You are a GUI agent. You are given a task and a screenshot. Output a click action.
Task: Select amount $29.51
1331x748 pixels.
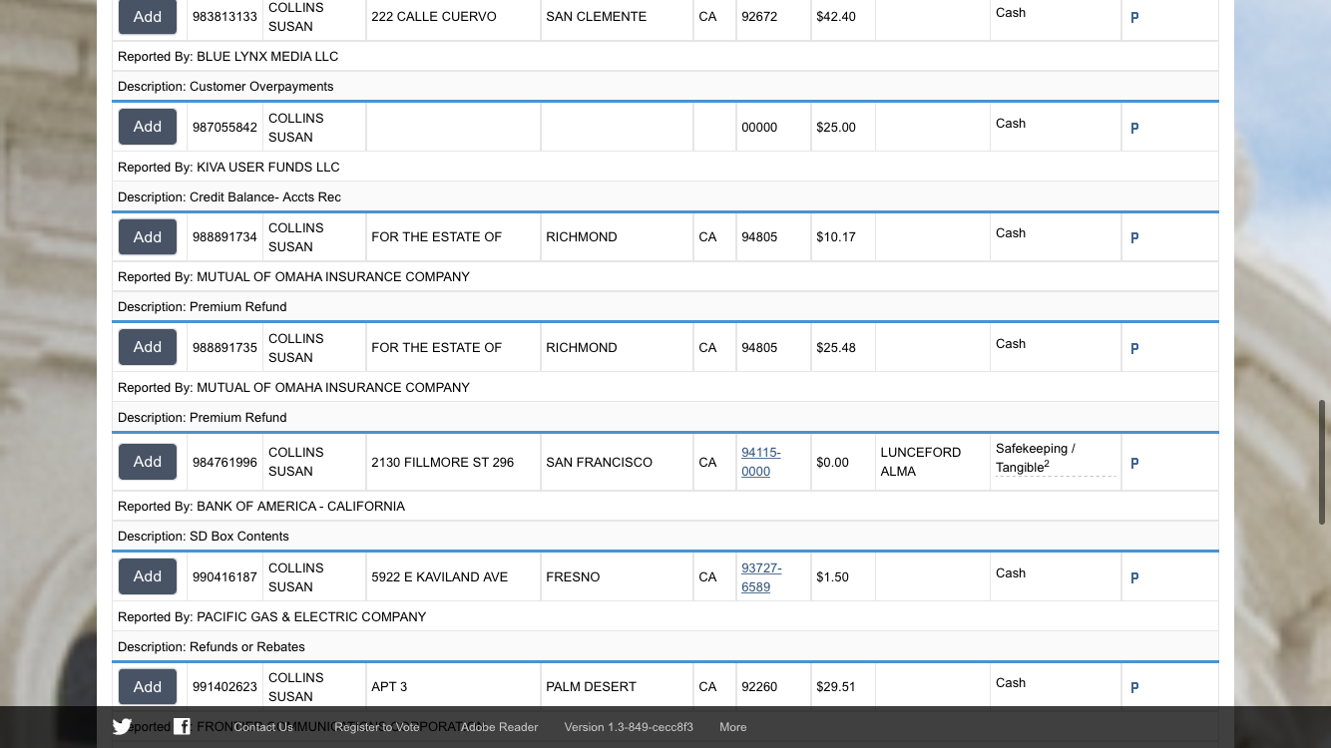coord(836,687)
